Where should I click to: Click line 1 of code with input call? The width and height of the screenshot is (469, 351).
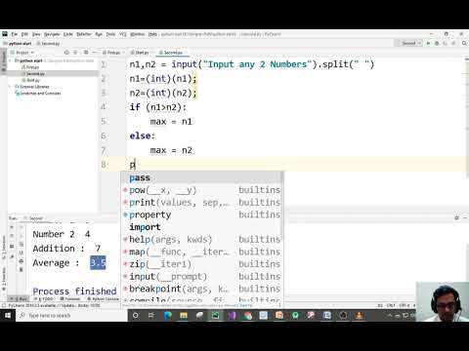click(x=252, y=64)
